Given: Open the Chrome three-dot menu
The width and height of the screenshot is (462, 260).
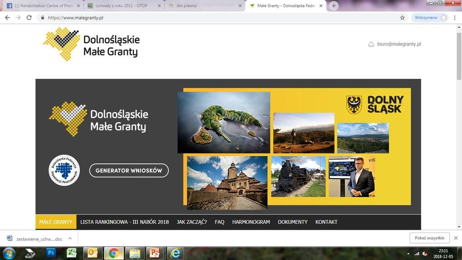Looking at the screenshot, I should (455, 18).
